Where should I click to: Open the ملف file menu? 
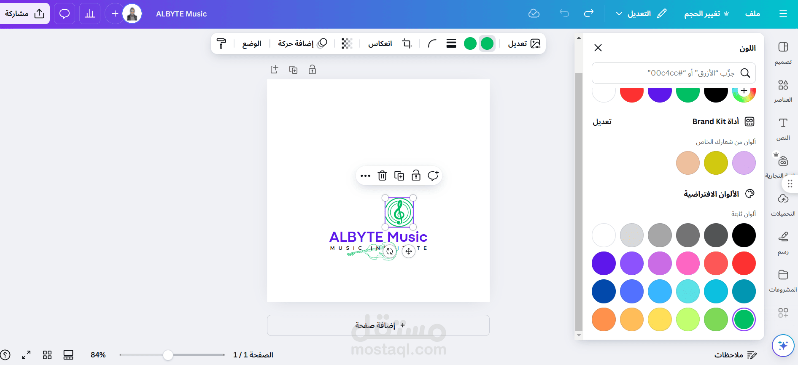[752, 14]
